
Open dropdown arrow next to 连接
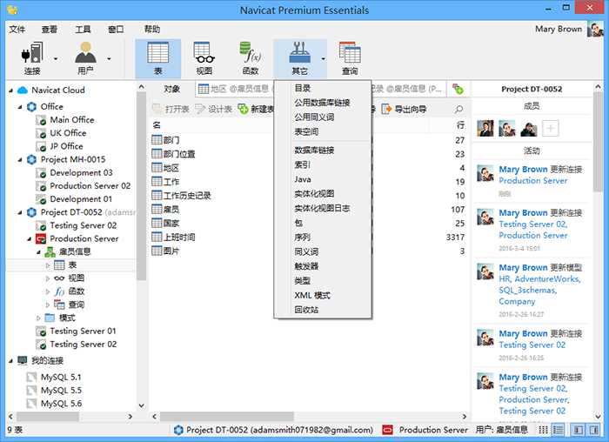55,59
